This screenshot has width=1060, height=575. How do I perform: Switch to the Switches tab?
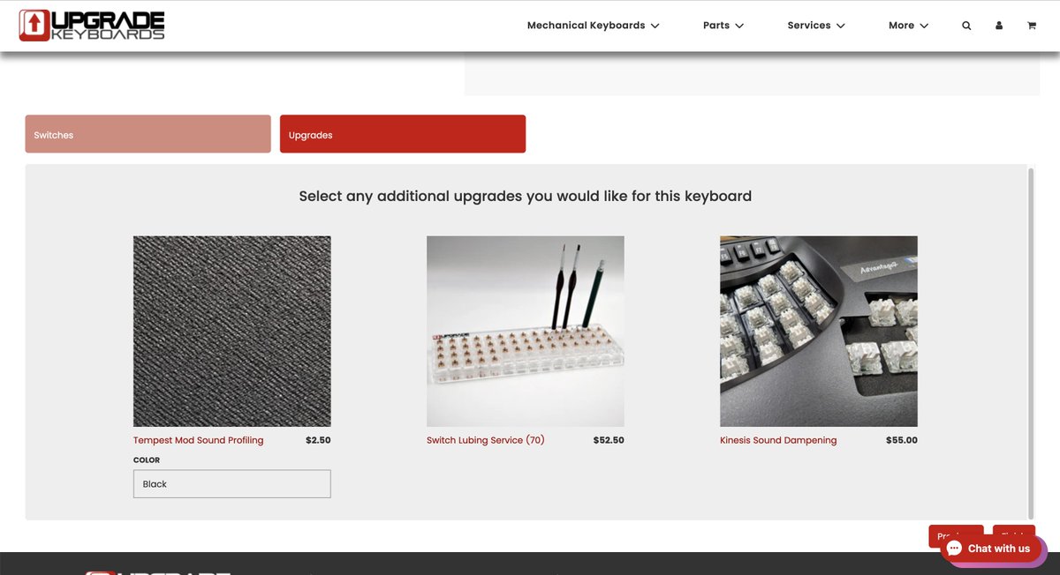[x=148, y=134]
